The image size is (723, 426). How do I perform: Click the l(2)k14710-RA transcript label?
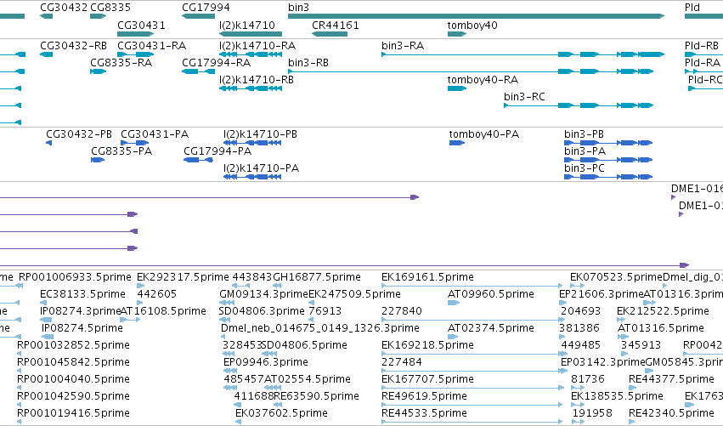257,46
